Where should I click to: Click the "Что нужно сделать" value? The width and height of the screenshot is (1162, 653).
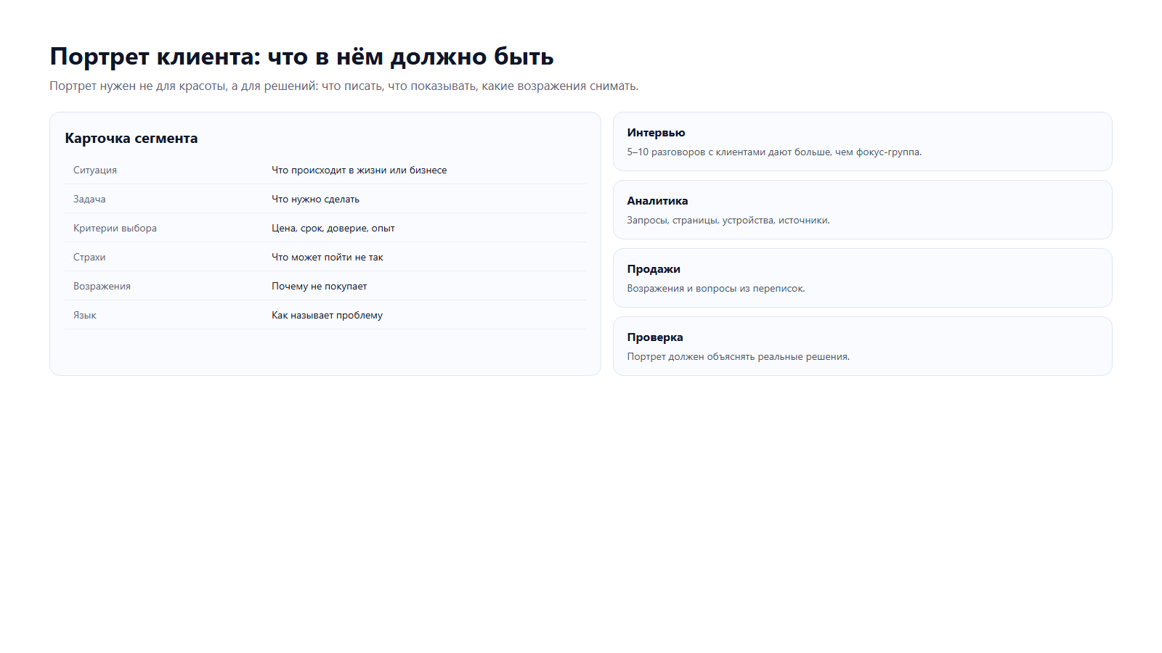click(x=315, y=199)
